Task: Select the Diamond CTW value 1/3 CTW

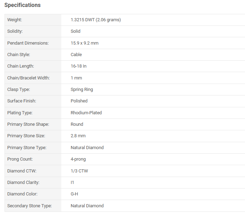Action: 79,171
